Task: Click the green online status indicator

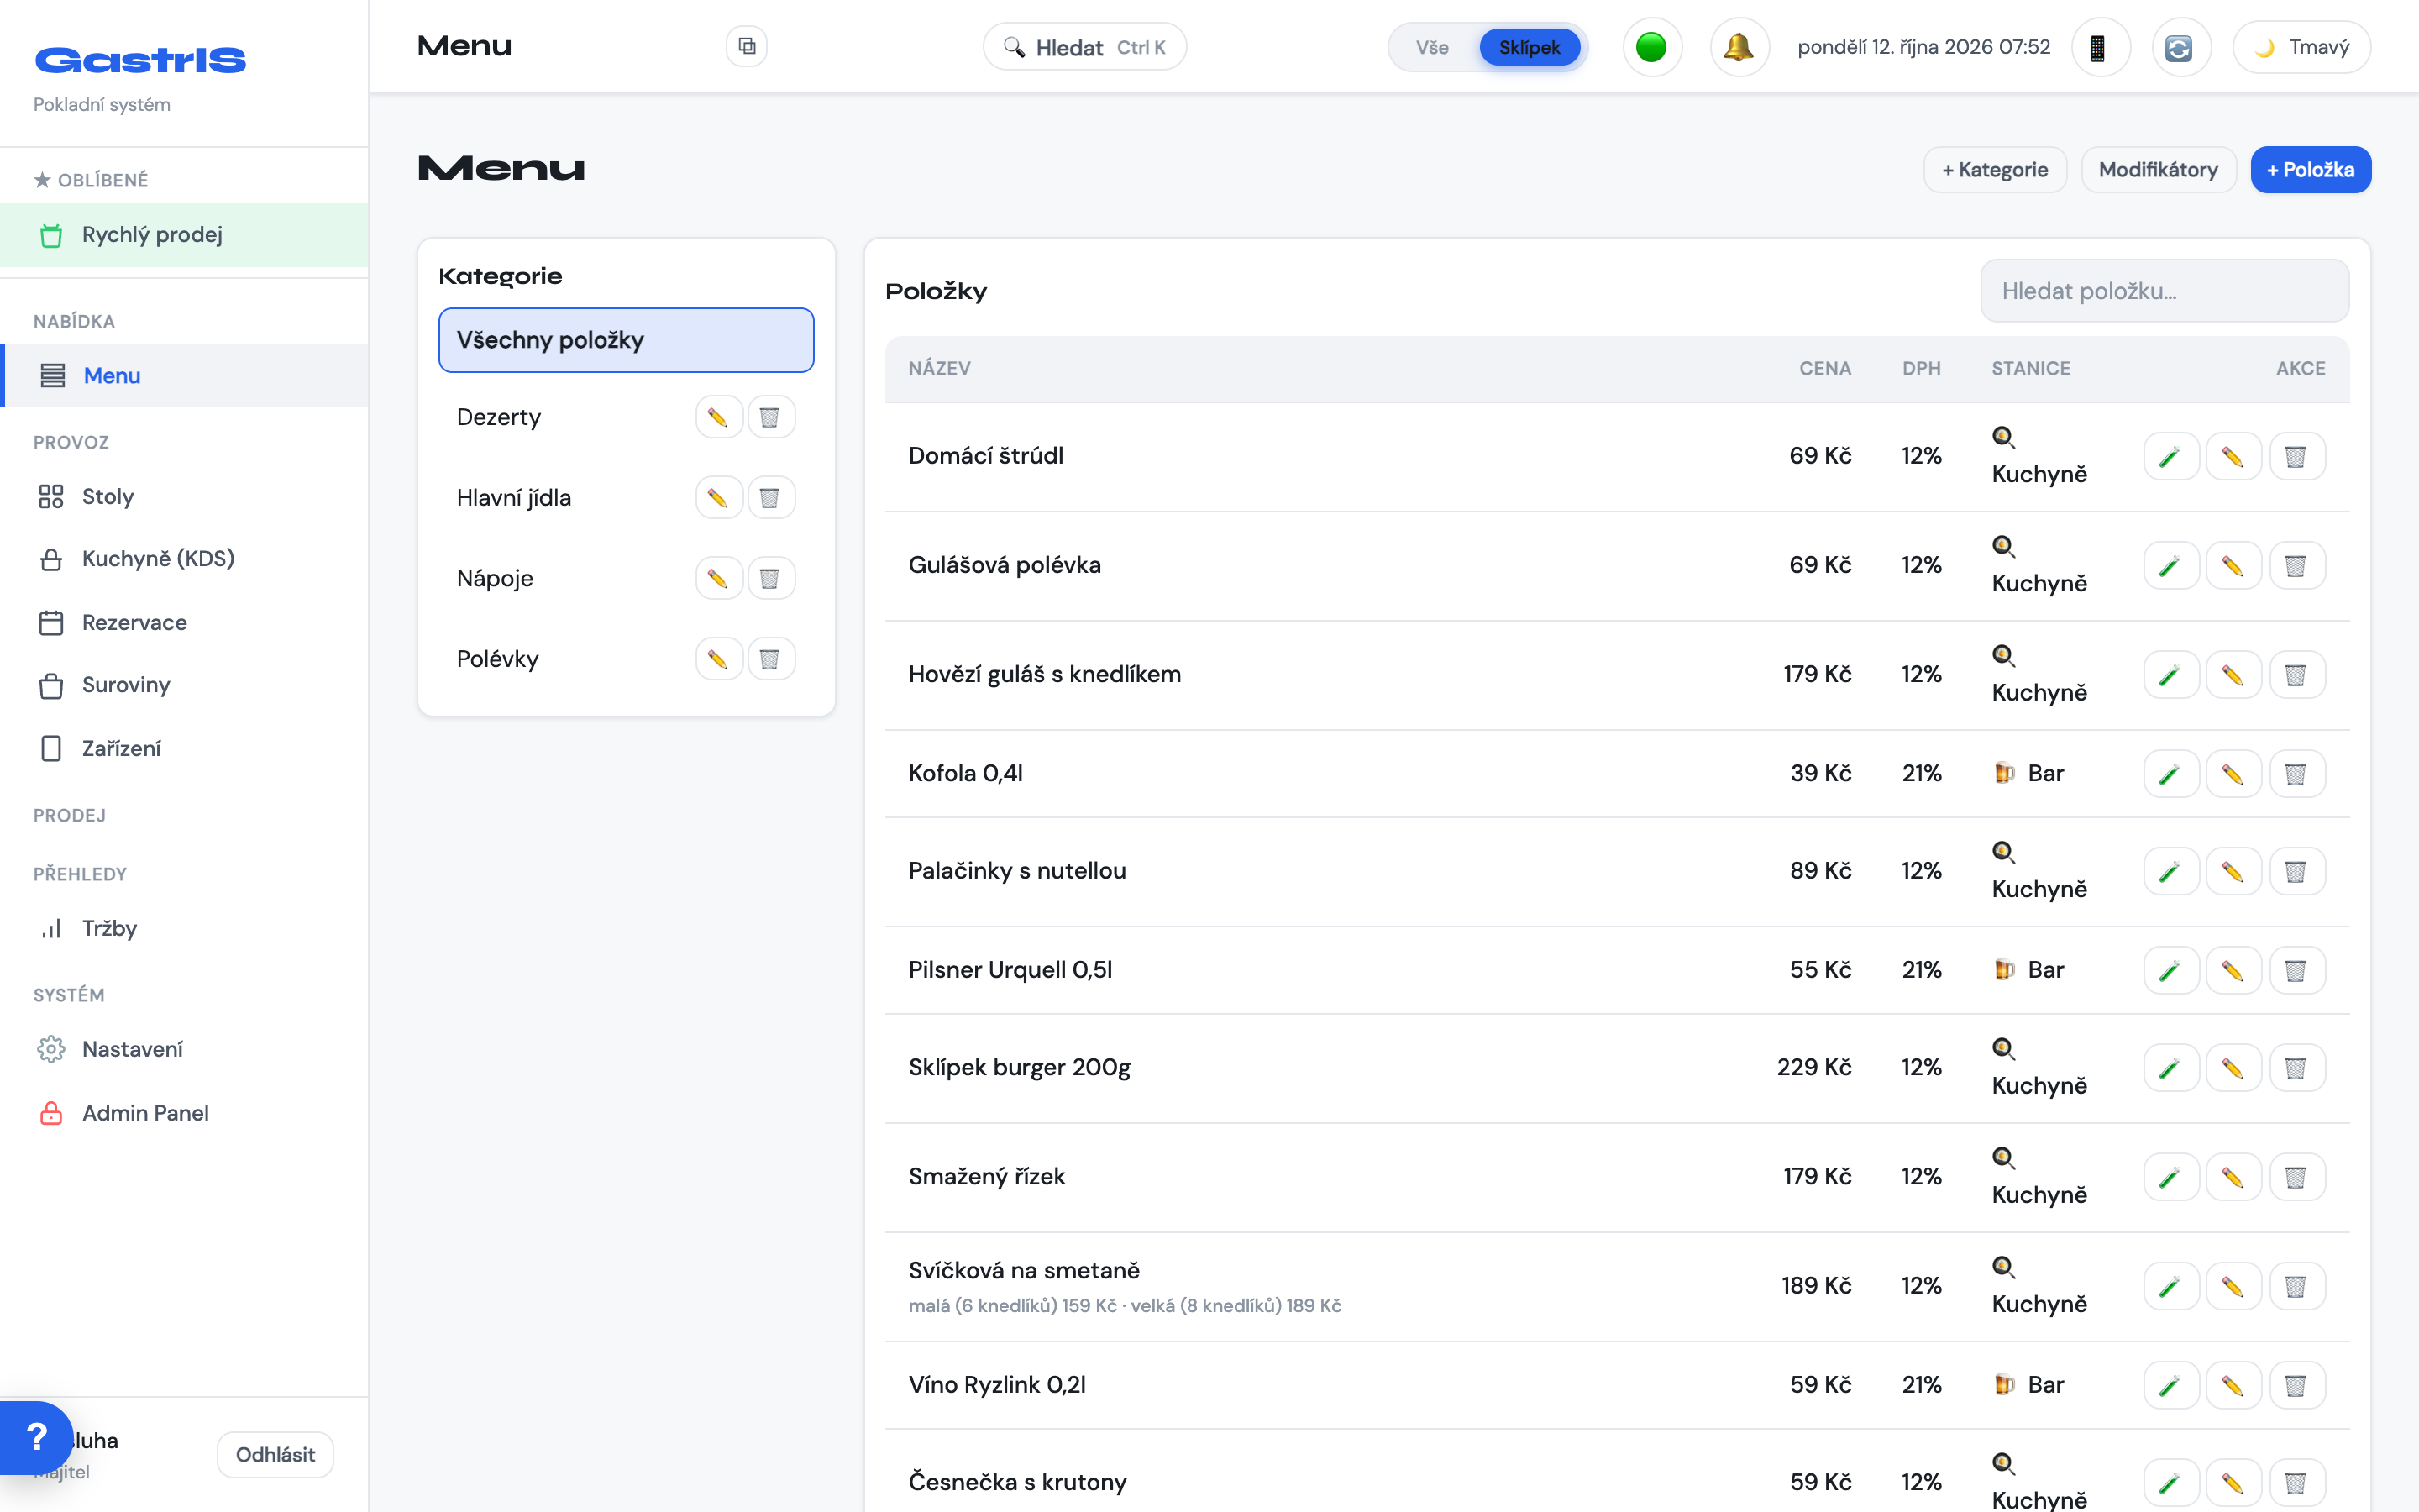Action: point(1651,47)
